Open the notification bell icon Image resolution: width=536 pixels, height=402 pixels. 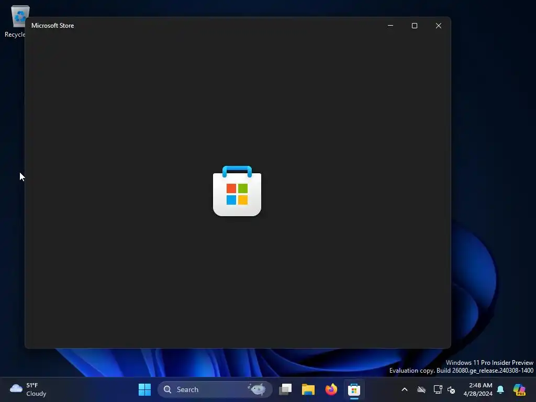500,389
